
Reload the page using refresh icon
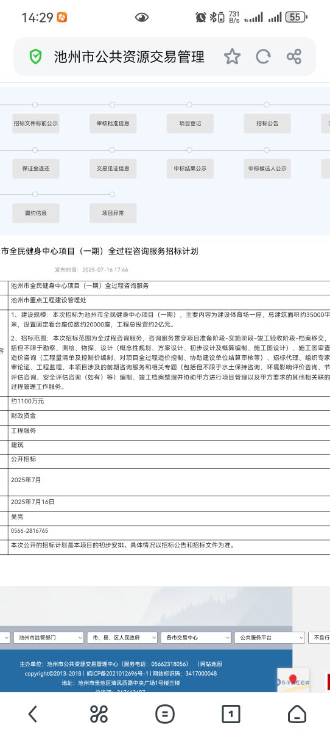(263, 57)
